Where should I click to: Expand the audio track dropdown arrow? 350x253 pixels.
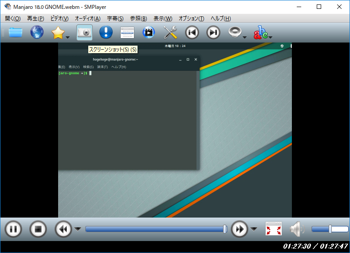click(244, 37)
